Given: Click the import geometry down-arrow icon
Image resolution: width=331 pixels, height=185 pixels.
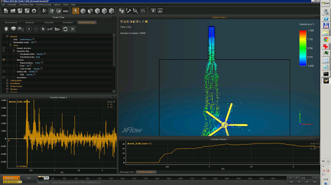Looking at the screenshot, I should 44,11.
